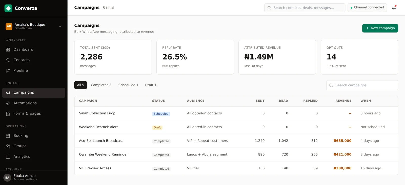Click the REPLIED column header
The height and width of the screenshot is (185, 405).
click(310, 101)
